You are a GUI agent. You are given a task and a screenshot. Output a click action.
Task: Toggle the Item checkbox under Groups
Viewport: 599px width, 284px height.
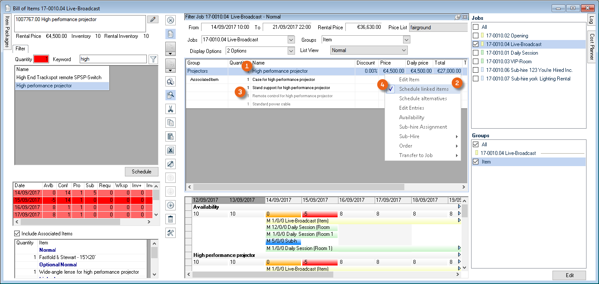click(x=475, y=162)
